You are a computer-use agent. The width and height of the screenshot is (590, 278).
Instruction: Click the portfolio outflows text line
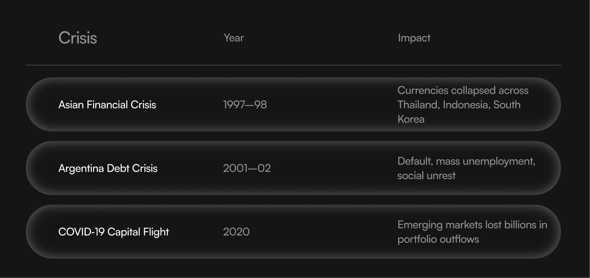click(x=438, y=240)
